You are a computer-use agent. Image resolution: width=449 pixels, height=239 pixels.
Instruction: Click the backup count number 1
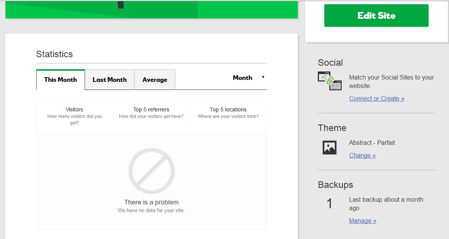pos(329,204)
